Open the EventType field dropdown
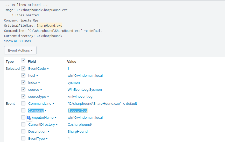 point(47,139)
